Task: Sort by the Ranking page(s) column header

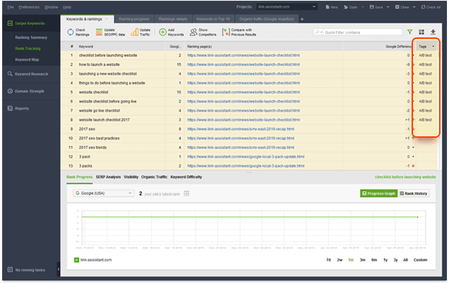Action: point(200,47)
